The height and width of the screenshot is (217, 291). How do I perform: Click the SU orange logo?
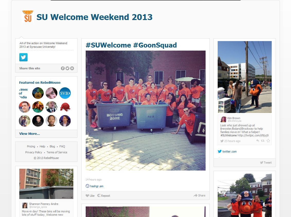pos(28,17)
